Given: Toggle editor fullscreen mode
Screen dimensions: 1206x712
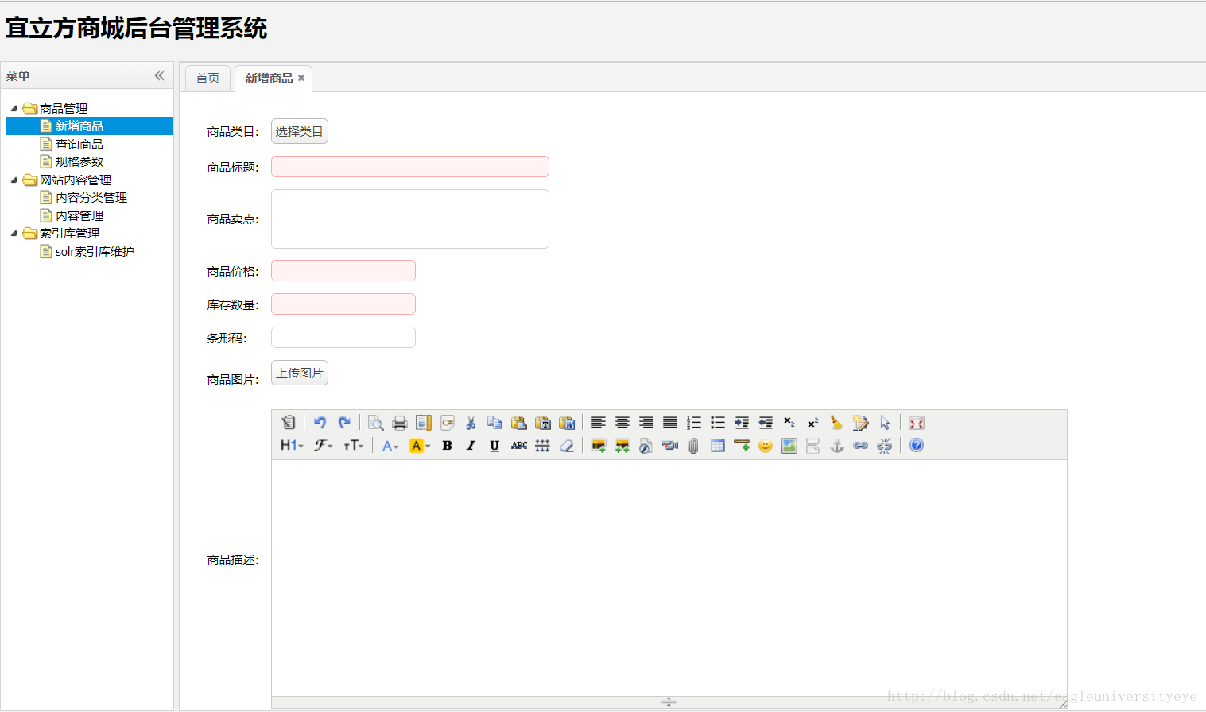Looking at the screenshot, I should (916, 423).
